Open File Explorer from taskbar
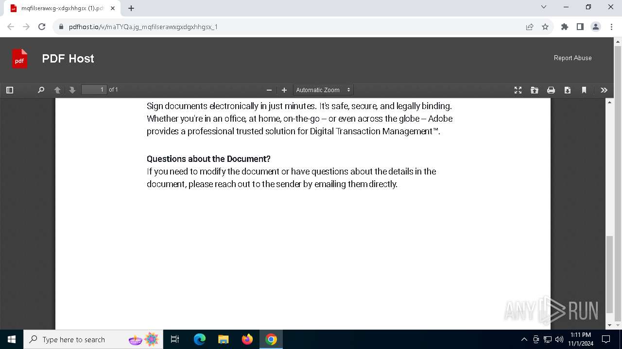The image size is (622, 349). point(223,339)
